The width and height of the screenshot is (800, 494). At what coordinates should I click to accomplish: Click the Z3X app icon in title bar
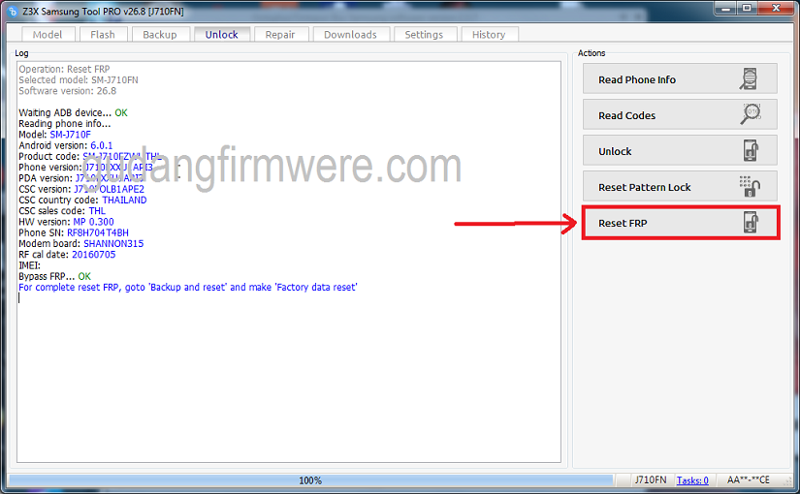point(13,11)
